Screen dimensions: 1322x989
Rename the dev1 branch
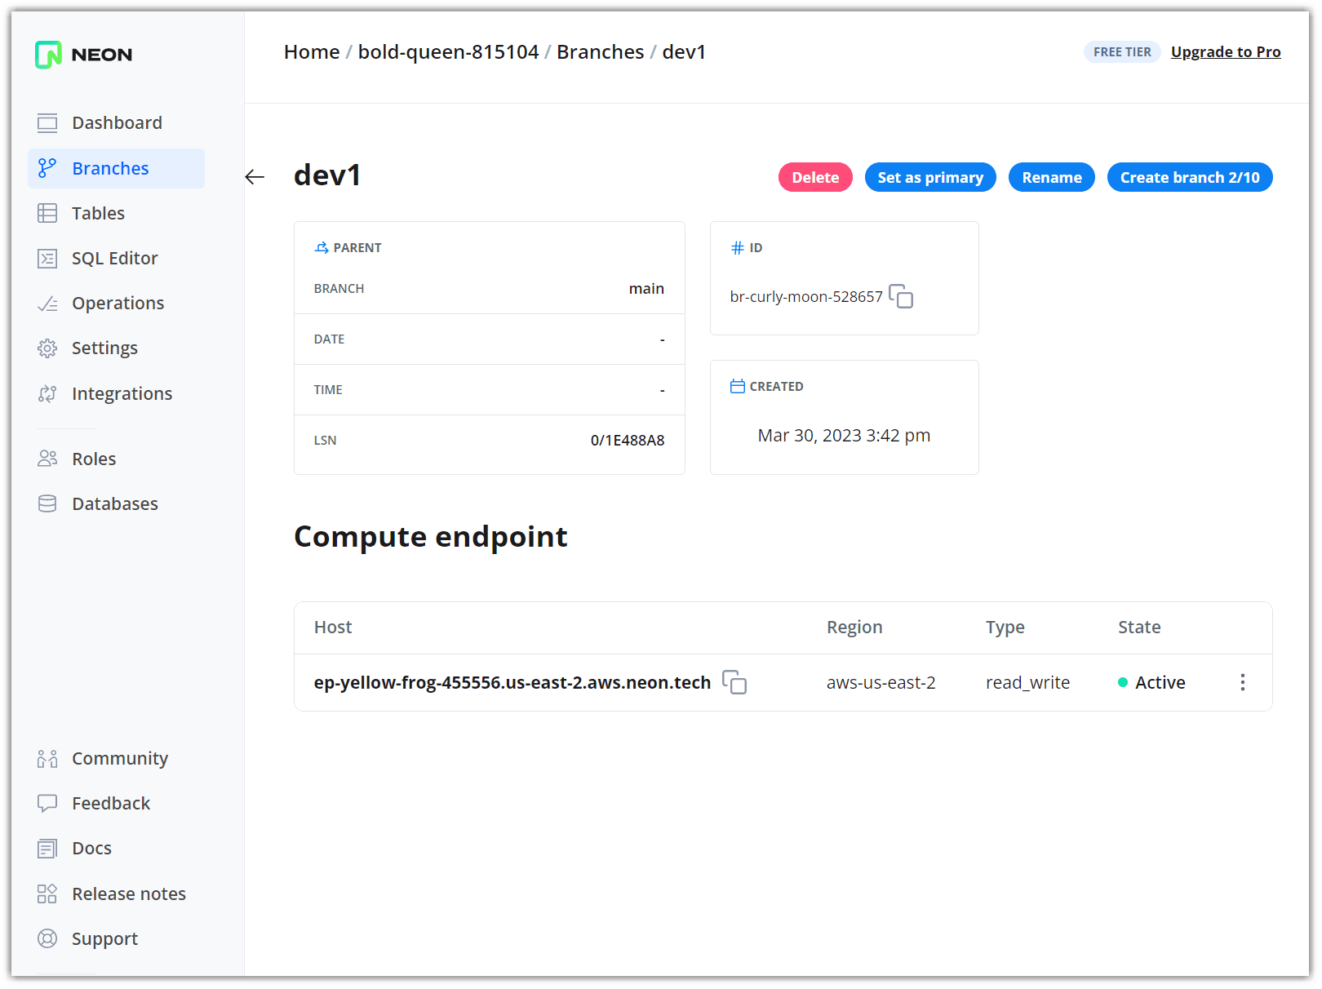1052,177
